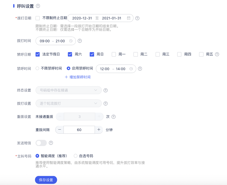Click start date 2020-12-31 in date range
The width and height of the screenshot is (227, 185).
(82, 18)
